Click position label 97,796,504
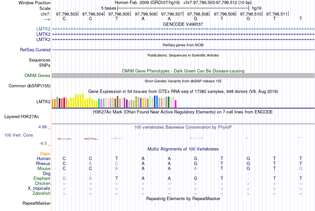 coord(93,14)
